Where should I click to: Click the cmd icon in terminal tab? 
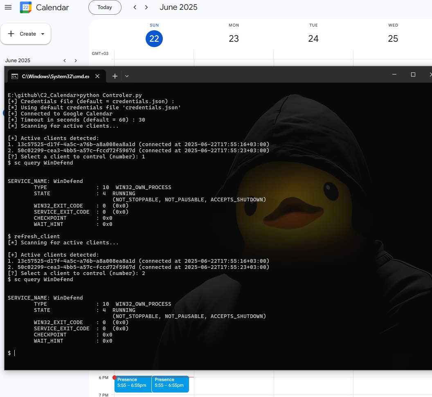[x=15, y=76]
